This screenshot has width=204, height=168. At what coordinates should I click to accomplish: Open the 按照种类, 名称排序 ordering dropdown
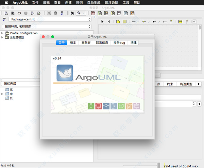click(x=47, y=27)
